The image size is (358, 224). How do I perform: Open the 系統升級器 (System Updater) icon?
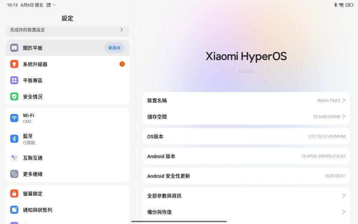(14, 64)
